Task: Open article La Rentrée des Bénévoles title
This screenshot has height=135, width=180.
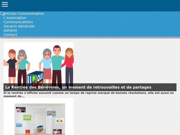Action: click(78, 87)
